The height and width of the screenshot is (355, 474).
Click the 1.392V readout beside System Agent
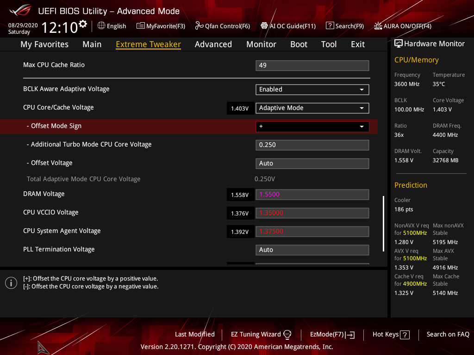coord(240,232)
